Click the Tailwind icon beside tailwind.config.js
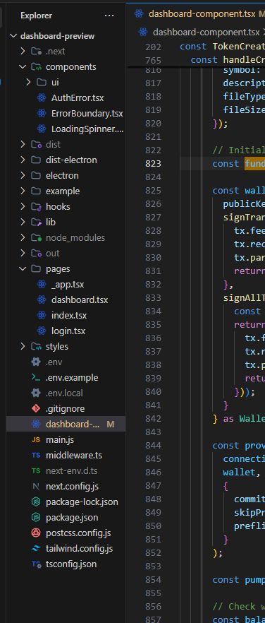The height and width of the screenshot is (623, 265). [x=36, y=548]
